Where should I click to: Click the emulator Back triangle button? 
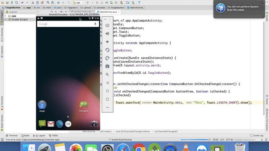[x=108, y=83]
